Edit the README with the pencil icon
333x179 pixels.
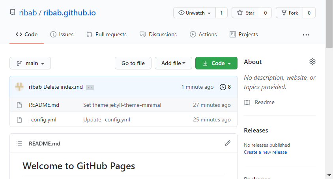pos(227,144)
